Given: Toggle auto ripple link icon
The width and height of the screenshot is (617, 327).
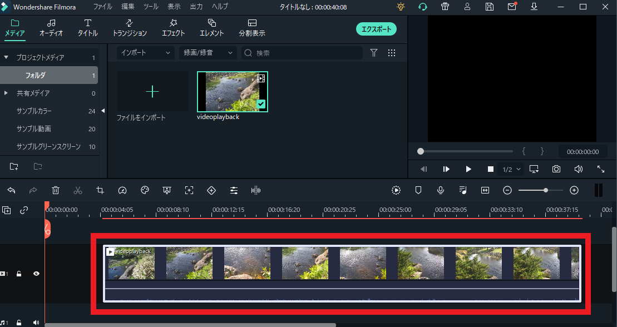Looking at the screenshot, I should click(x=24, y=210).
